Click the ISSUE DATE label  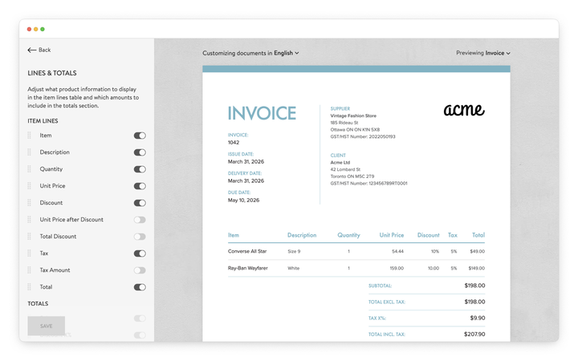(x=240, y=154)
